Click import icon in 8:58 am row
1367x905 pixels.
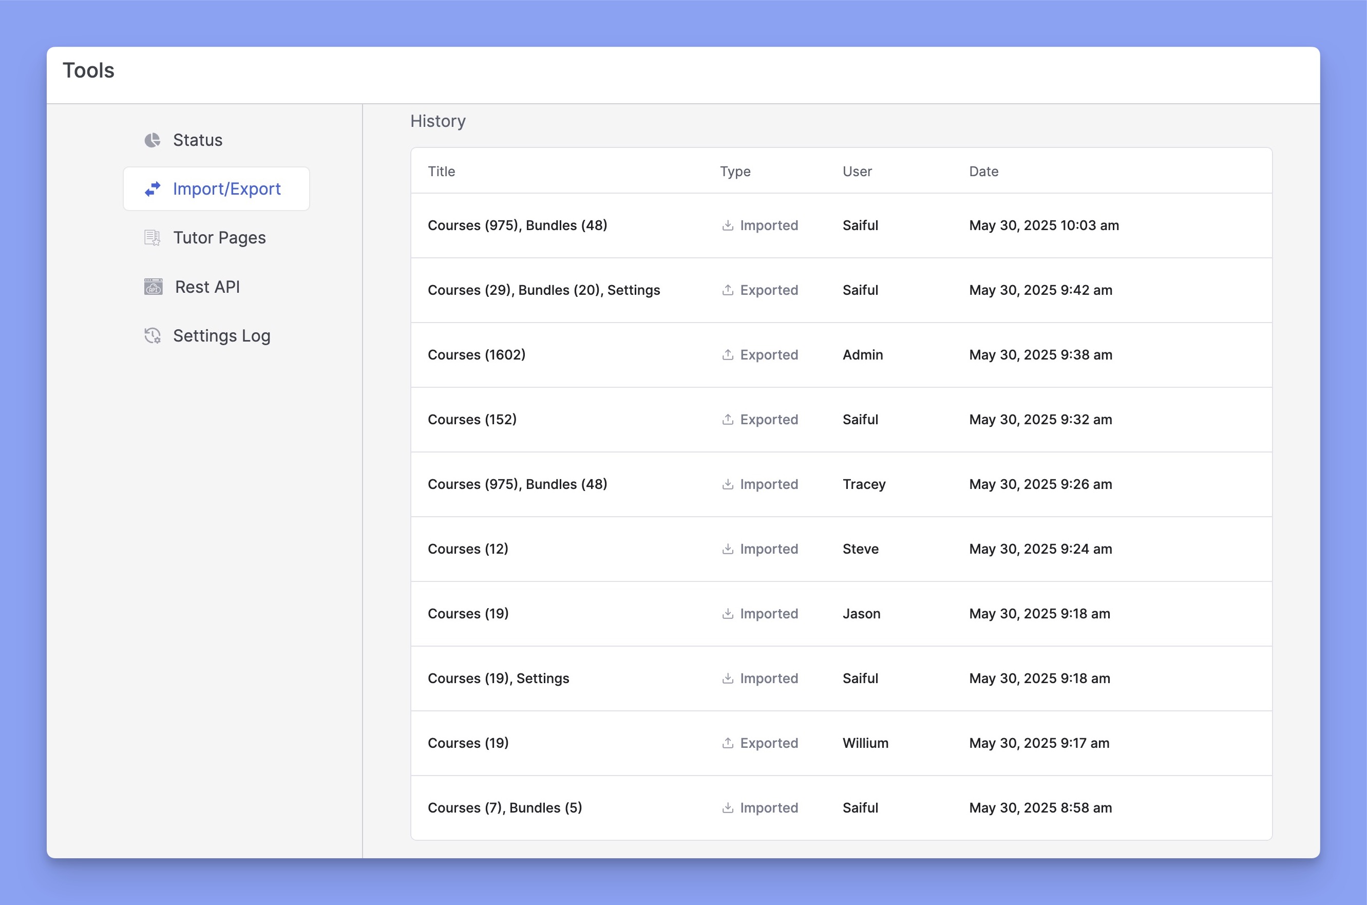(x=728, y=807)
